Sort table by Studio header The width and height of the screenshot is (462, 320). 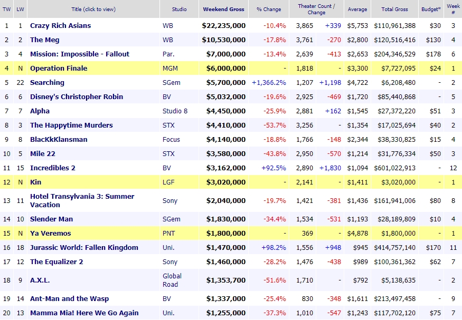[179, 9]
